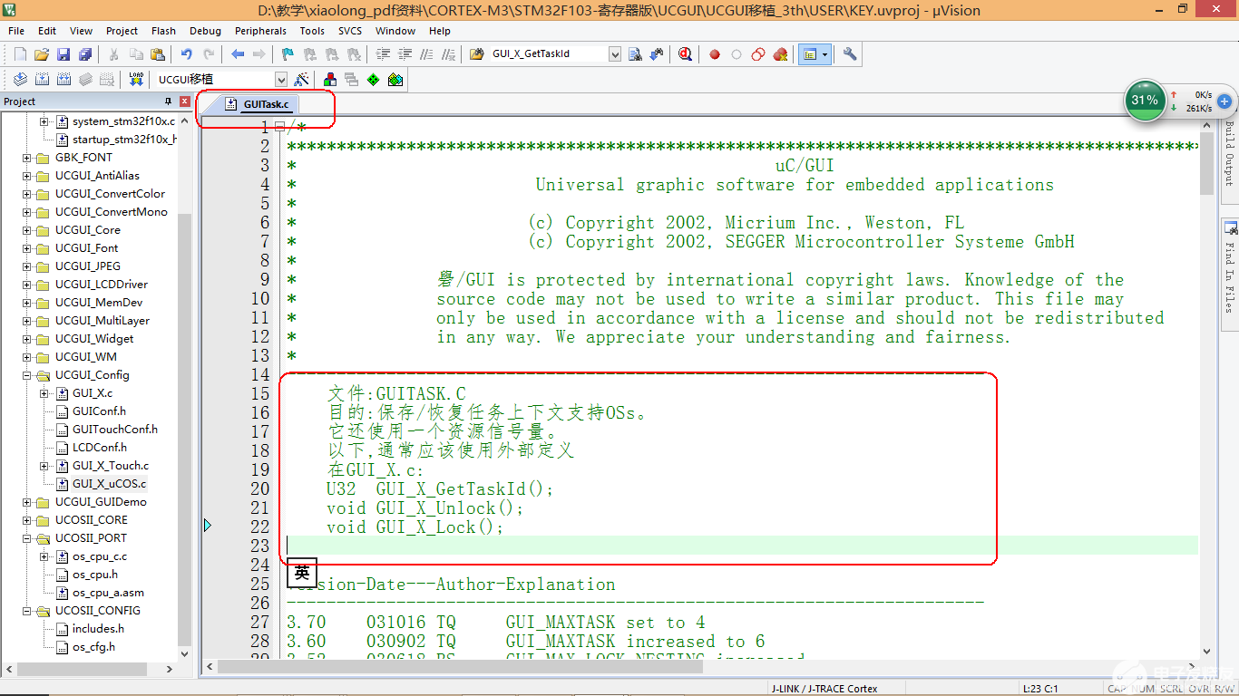Unindent selected lines icon
1239x696 pixels.
tap(405, 54)
